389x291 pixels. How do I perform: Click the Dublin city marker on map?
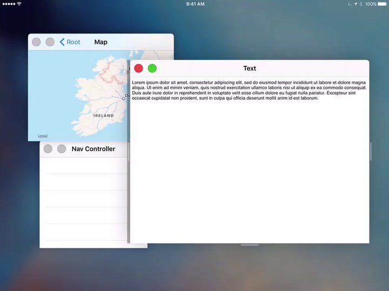pyautogui.click(x=124, y=99)
